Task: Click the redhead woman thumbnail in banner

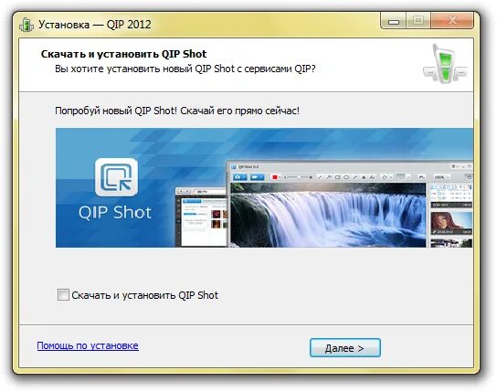Action: coord(451,223)
